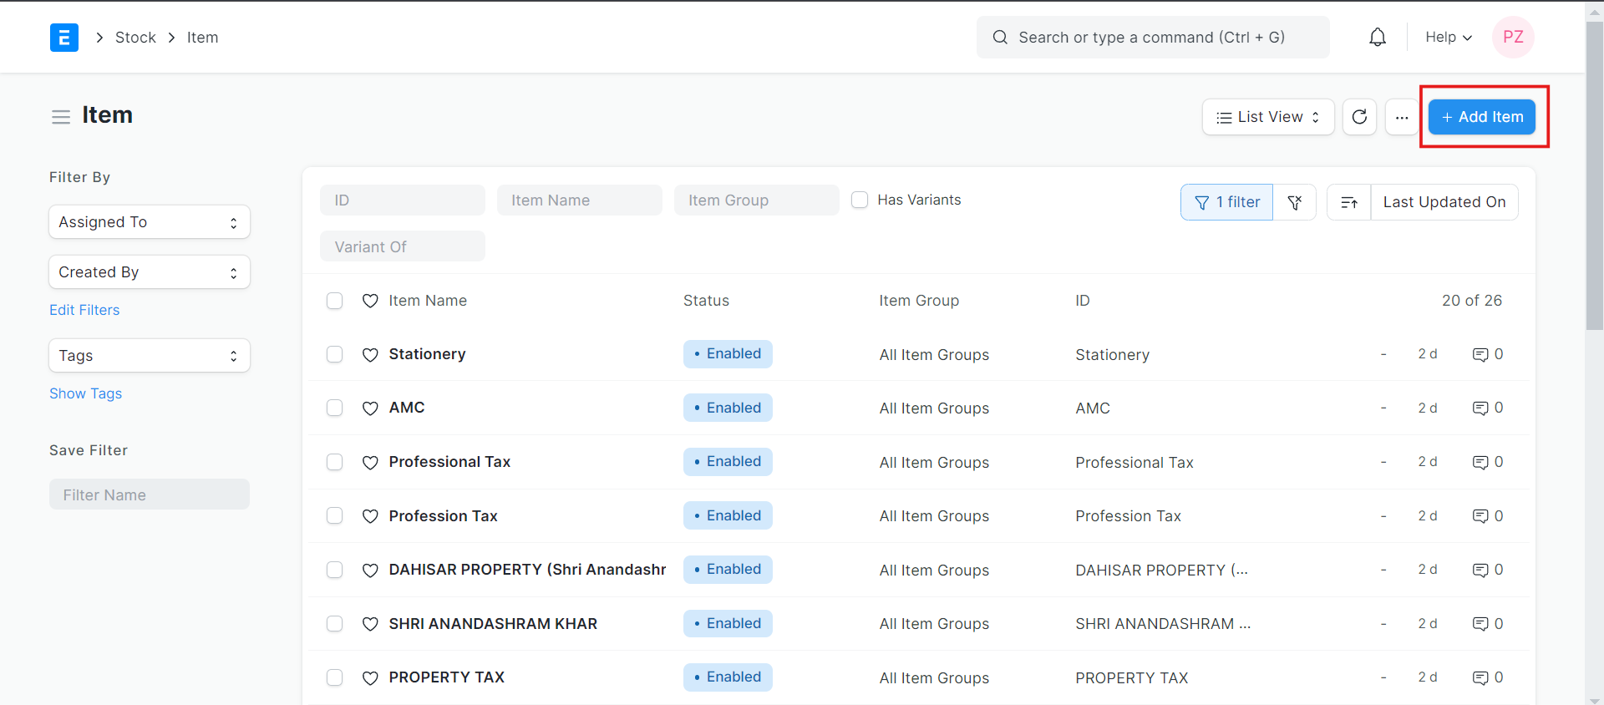Viewport: 1604px width, 705px height.
Task: Open the 1 filter button
Action: point(1226,202)
